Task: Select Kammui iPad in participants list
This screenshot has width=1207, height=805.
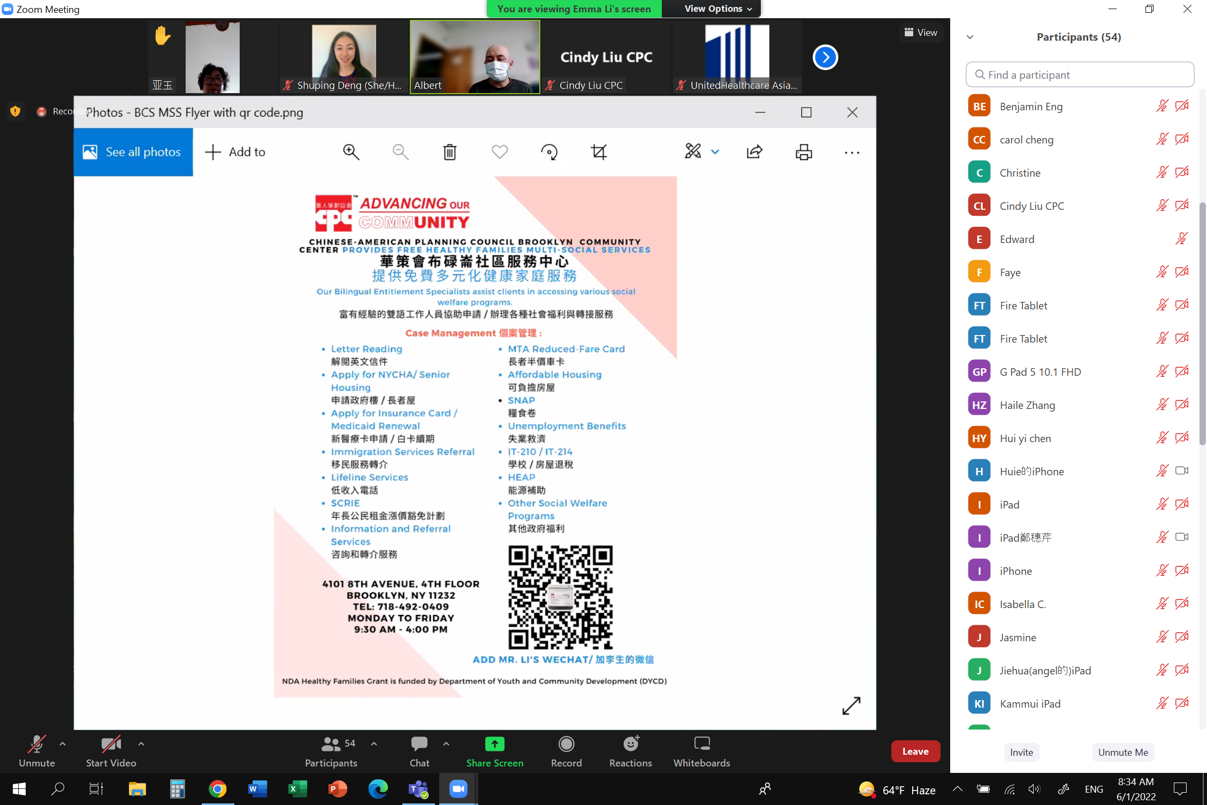Action: [1080, 704]
